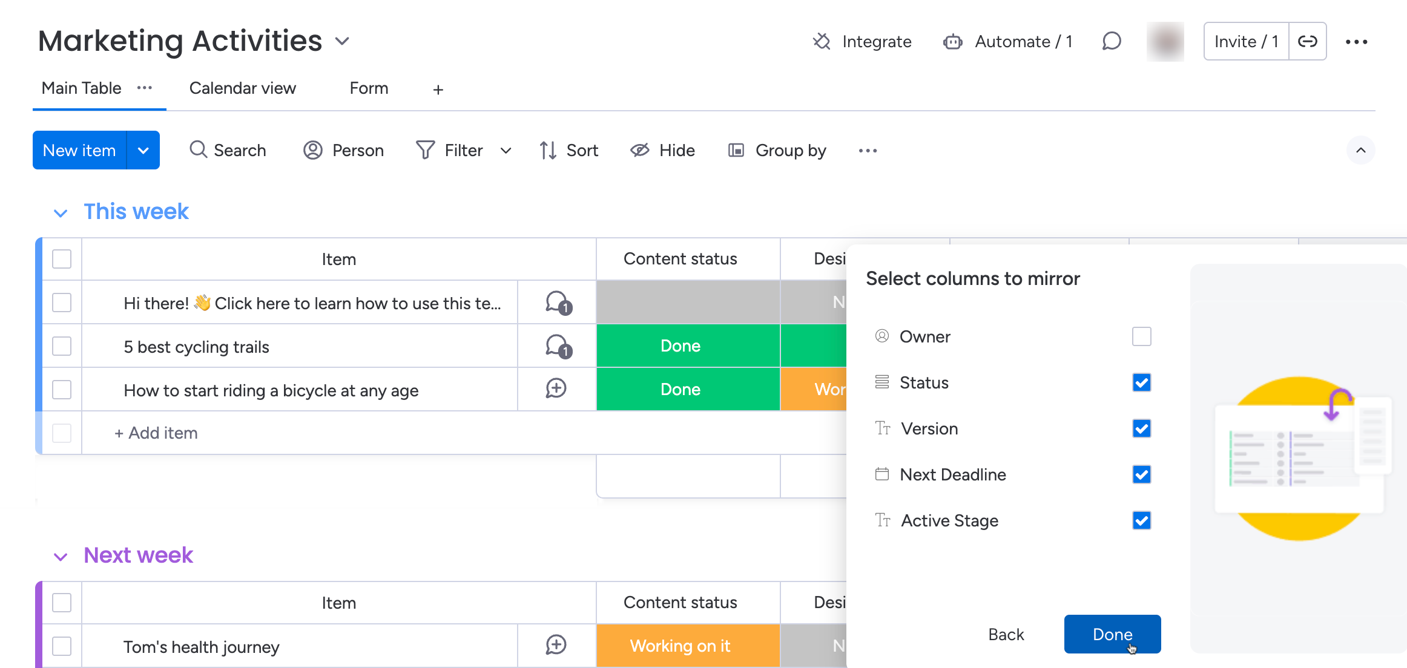Click the Hide columns eye icon
The width and height of the screenshot is (1407, 668).
(639, 150)
